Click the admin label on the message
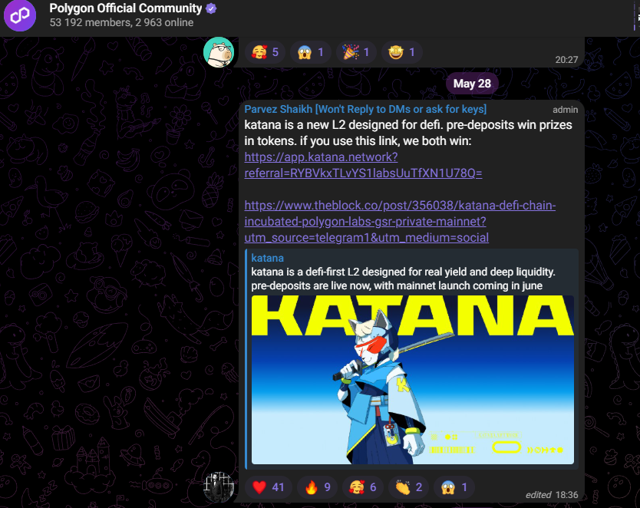The height and width of the screenshot is (508, 640). [565, 110]
